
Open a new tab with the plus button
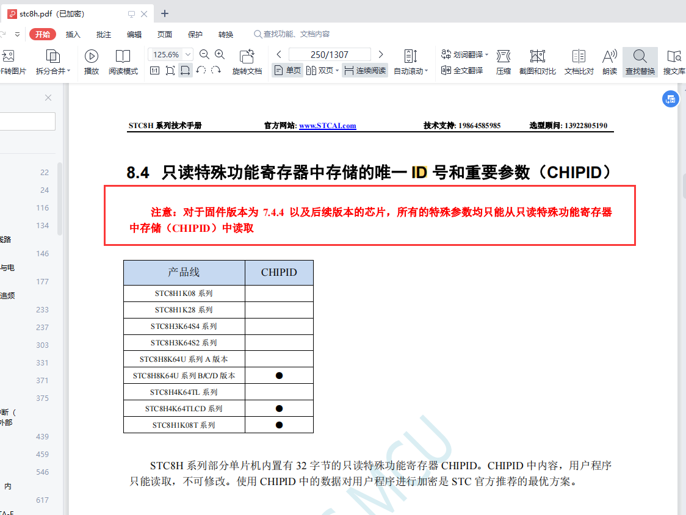pos(165,13)
